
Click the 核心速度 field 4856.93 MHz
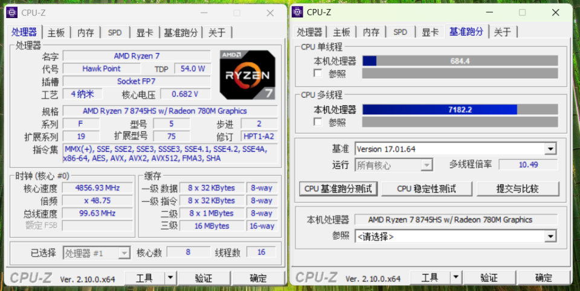tap(97, 188)
